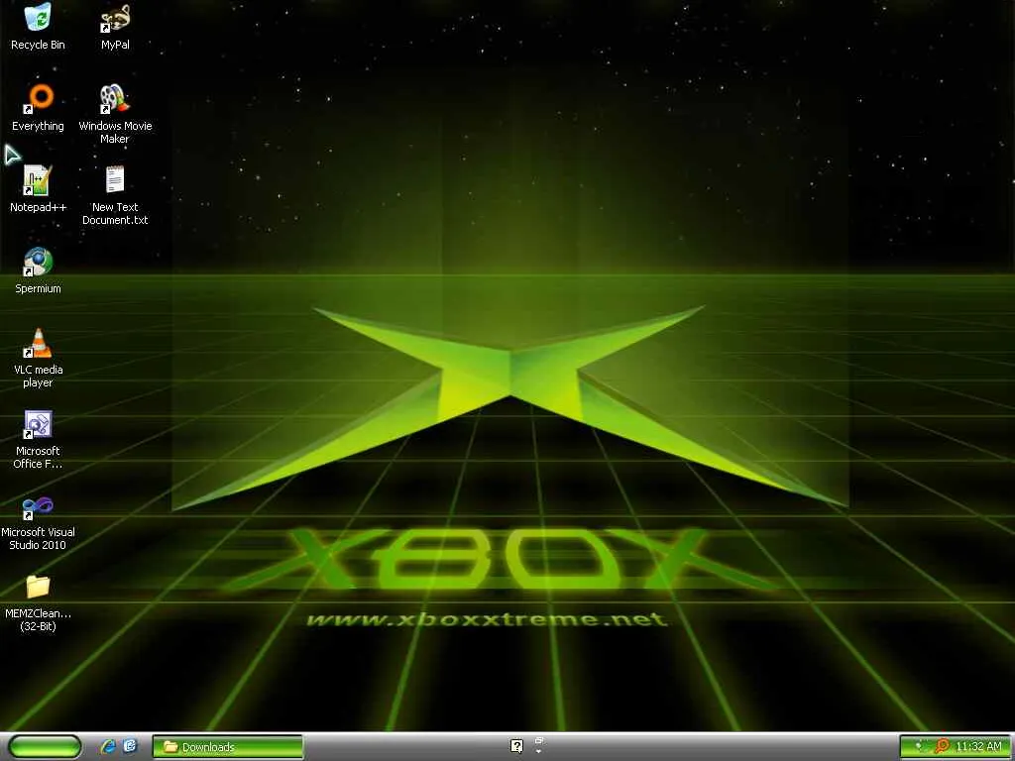Click the green Start button

[45, 747]
